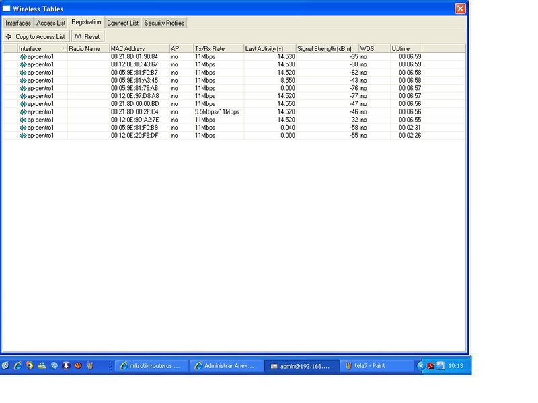Click interface icon of MAC 00:05:9E:81:F0:B9 row
This screenshot has height=403, width=538.
point(23,128)
